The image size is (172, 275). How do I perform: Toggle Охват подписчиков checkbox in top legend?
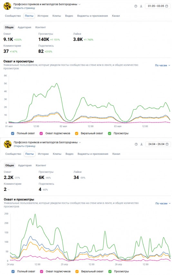pos(41,133)
